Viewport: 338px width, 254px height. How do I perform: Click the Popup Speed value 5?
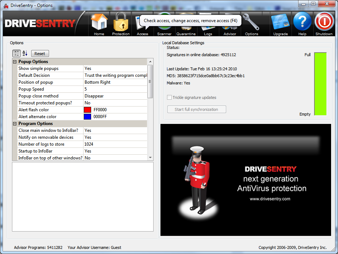115,89
